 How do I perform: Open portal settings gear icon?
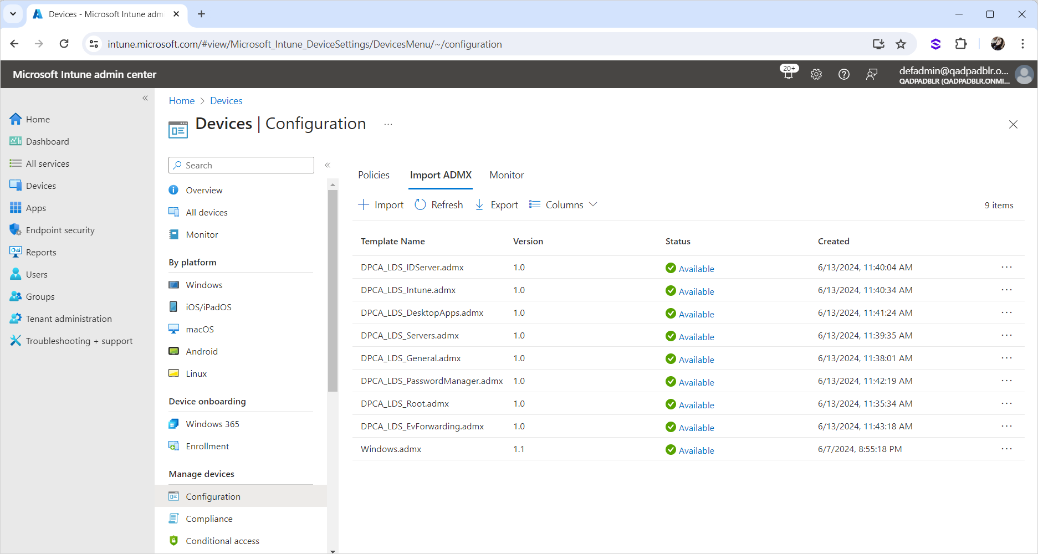point(816,74)
